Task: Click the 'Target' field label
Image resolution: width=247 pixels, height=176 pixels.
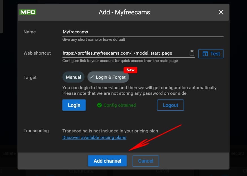Action: [30, 78]
